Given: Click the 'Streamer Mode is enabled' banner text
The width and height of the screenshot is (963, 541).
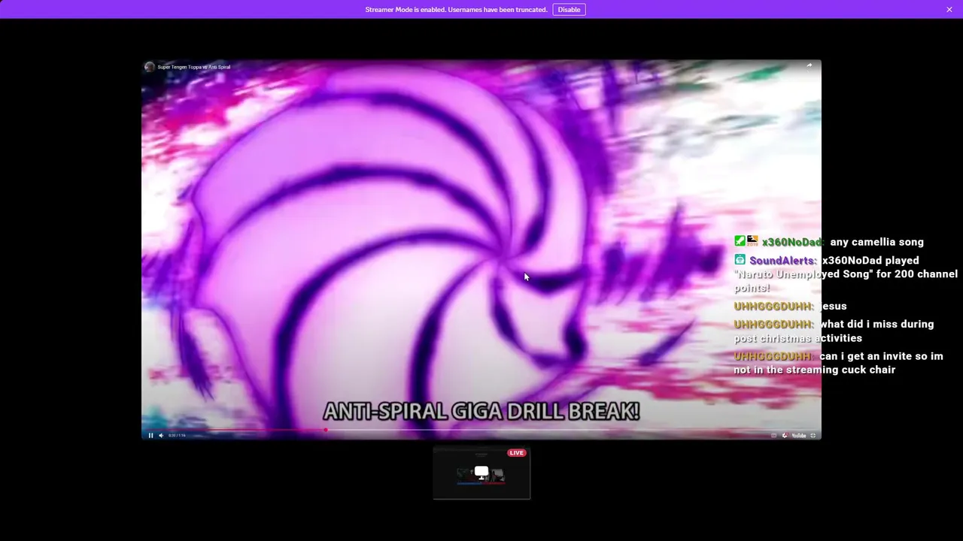Looking at the screenshot, I should (456, 10).
